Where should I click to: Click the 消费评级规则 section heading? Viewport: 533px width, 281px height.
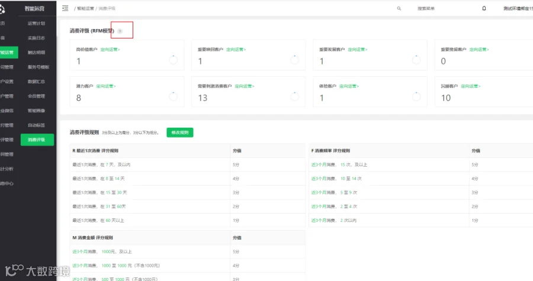pos(84,133)
